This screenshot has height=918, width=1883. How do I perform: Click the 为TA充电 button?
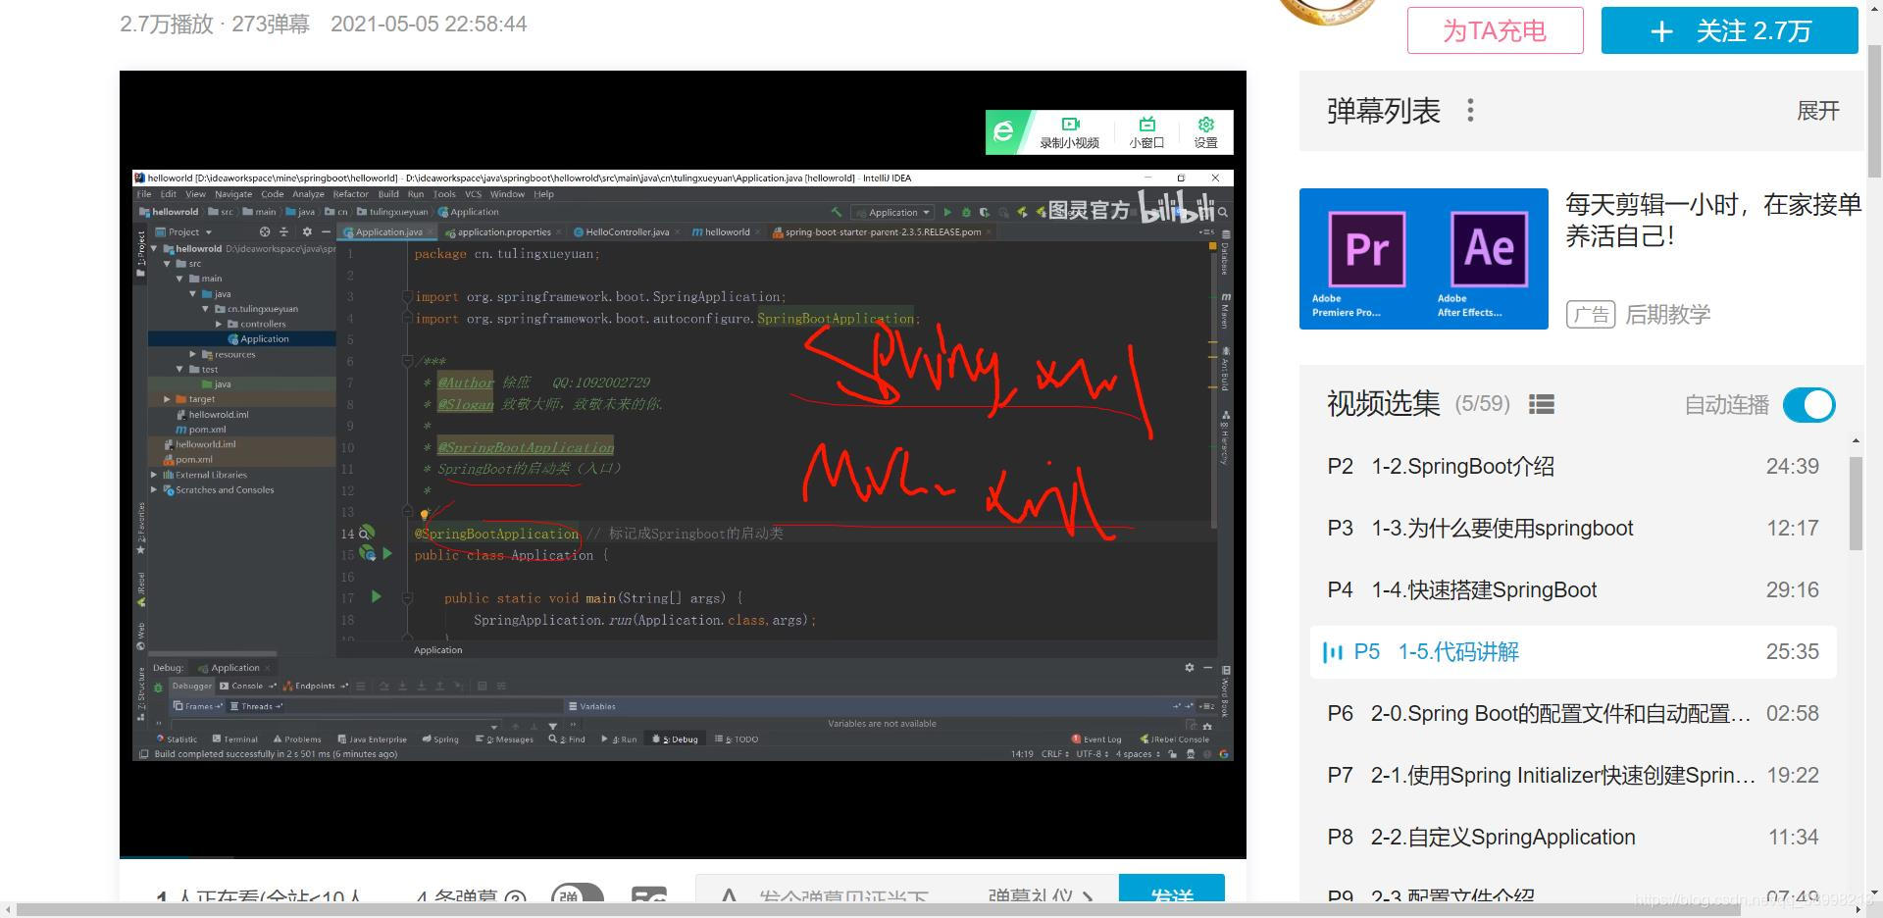pos(1495,30)
